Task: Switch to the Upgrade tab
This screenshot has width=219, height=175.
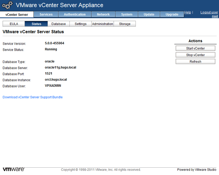Action: pos(172,14)
